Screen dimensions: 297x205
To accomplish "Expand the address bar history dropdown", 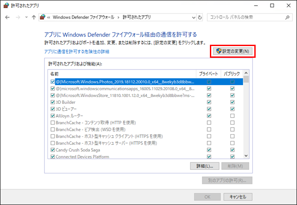I will 194,17.
